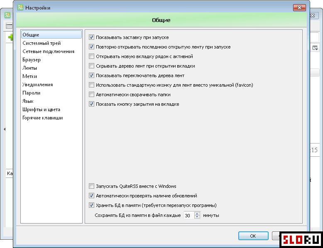Select the Общие settings category
Screen dimensions: 323x248
tap(51, 34)
